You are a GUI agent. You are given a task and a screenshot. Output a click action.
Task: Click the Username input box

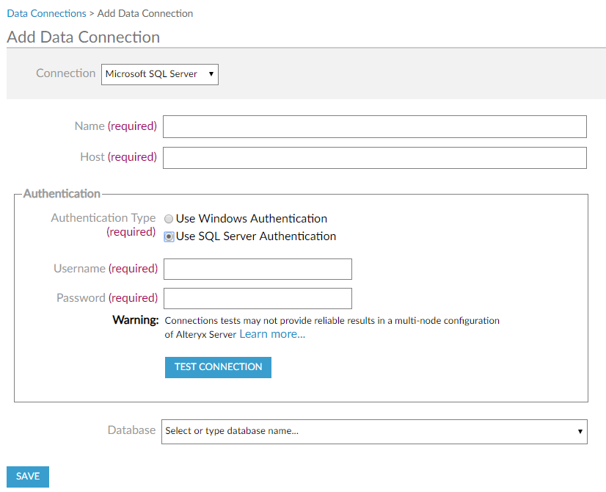point(258,269)
